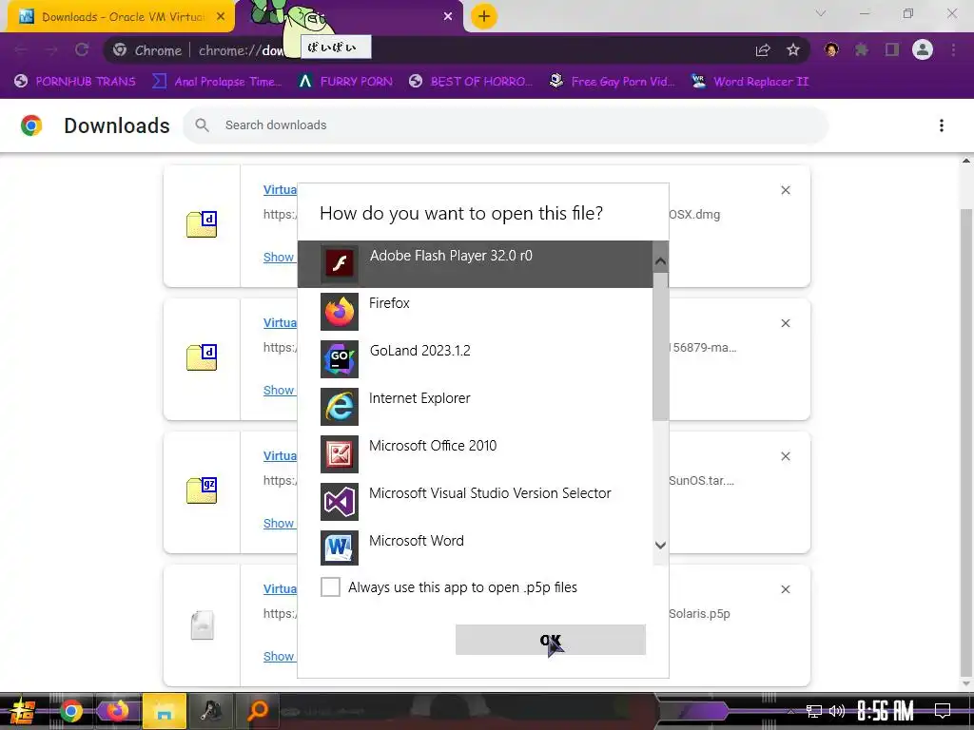
Task: Launch Firefox from the taskbar
Action: [x=117, y=711]
